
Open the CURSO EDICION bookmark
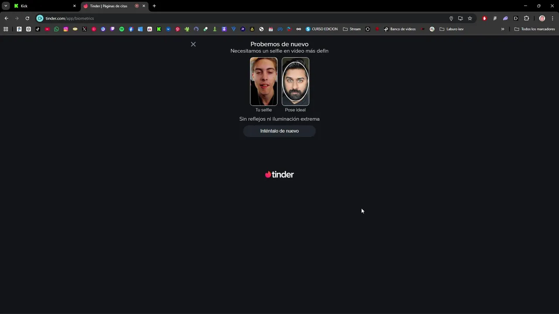(322, 29)
